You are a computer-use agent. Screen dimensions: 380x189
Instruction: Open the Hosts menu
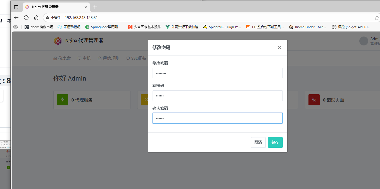[84, 58]
